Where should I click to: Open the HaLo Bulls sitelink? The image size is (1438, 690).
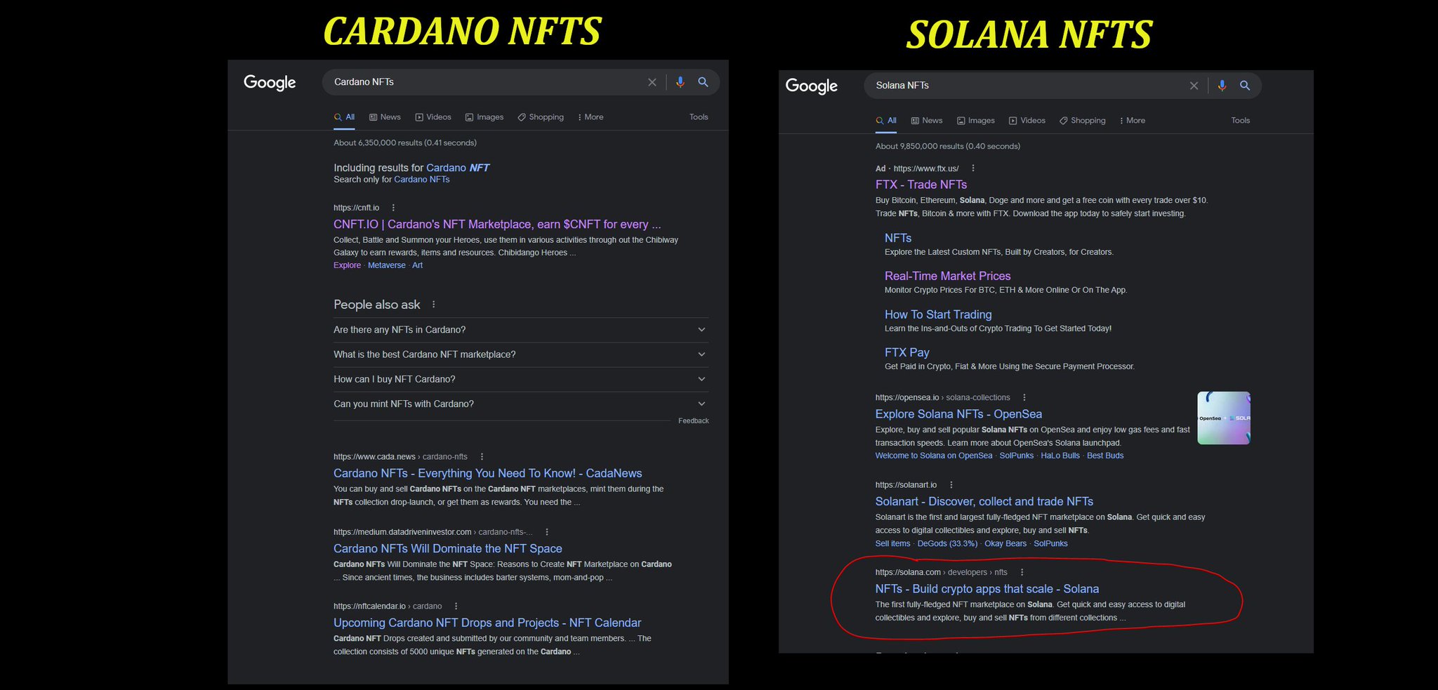pos(1060,456)
